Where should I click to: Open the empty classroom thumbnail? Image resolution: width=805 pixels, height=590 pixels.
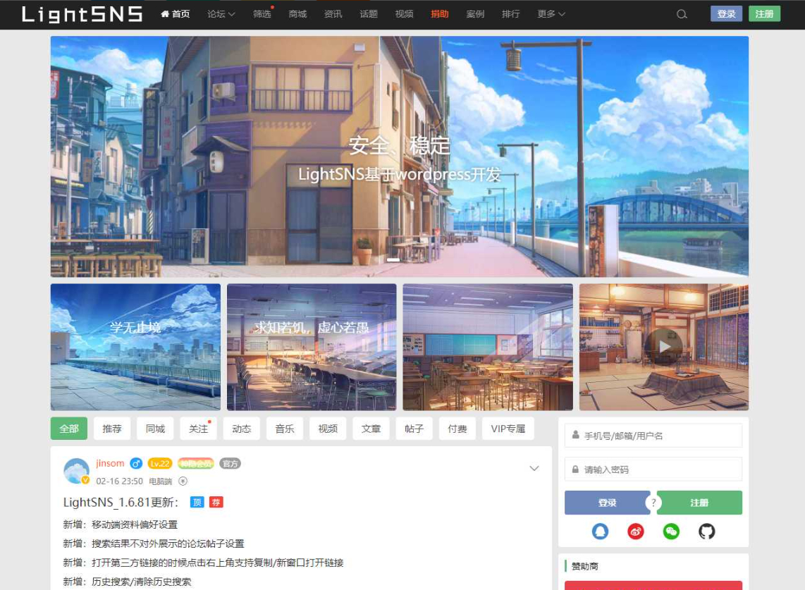[488, 347]
